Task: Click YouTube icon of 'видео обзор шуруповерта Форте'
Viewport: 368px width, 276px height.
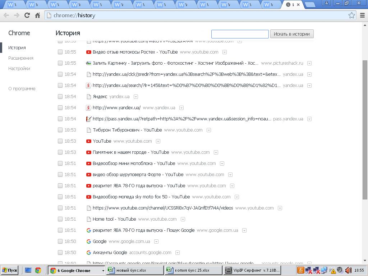Action: click(88, 175)
